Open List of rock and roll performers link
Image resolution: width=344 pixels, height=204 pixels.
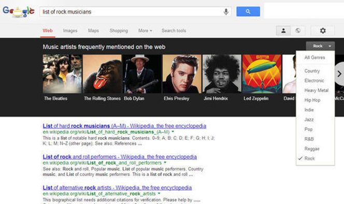click(x=120, y=157)
